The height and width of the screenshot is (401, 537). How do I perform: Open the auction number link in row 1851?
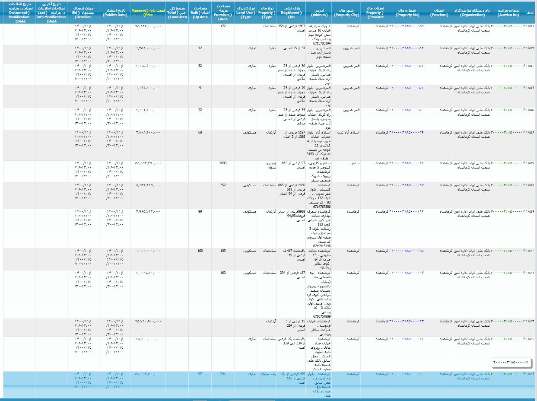coord(508,26)
